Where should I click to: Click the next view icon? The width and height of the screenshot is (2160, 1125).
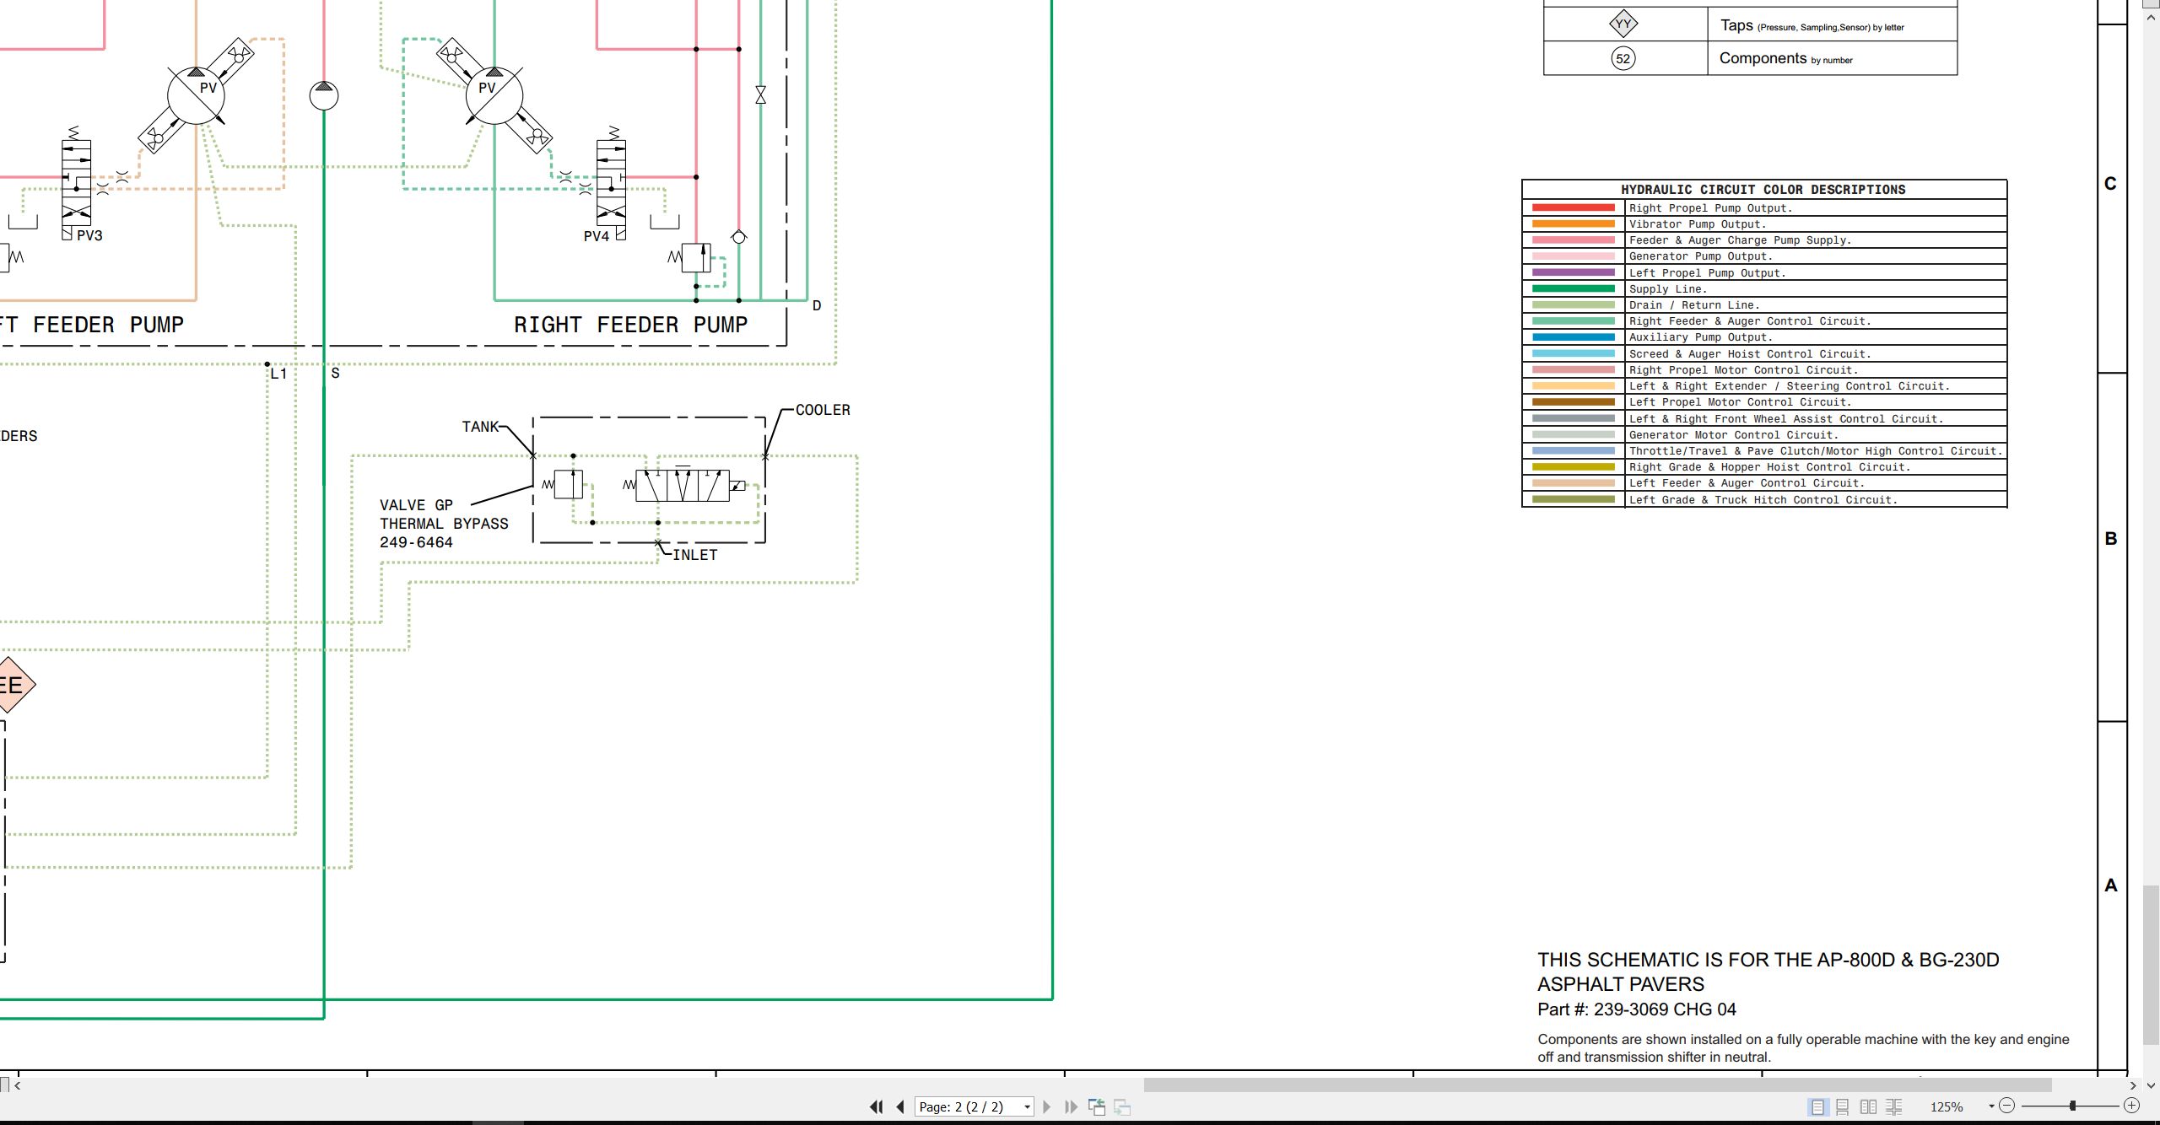coord(1122,1106)
